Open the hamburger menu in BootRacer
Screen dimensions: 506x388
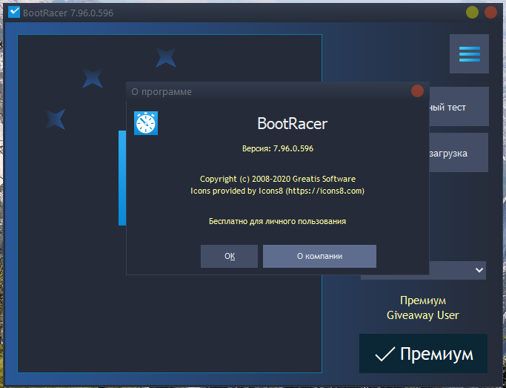(469, 53)
